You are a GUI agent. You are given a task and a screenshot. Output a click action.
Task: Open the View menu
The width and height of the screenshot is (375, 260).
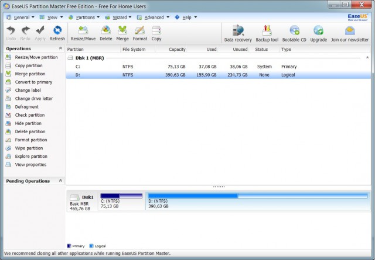tap(51, 18)
